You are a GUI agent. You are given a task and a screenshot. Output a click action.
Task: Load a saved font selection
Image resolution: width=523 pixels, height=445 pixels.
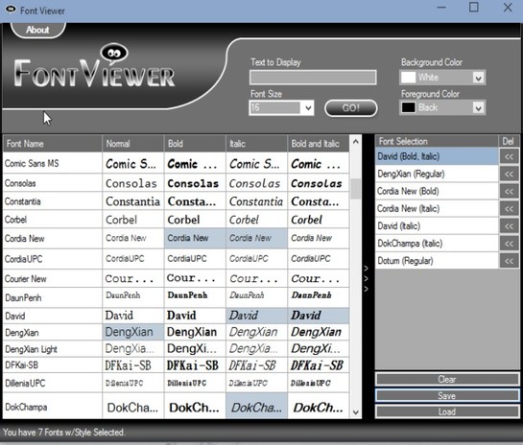(x=447, y=411)
